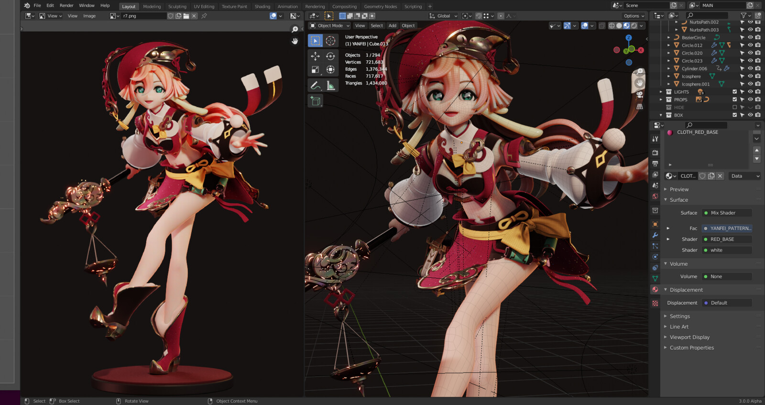Open the material link Data dropdown
This screenshot has height=405, width=765.
745,176
